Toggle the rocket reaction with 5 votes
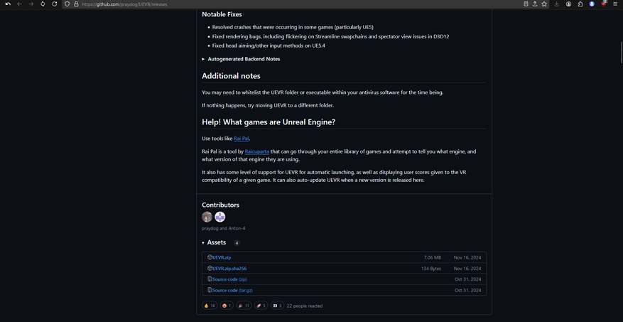This screenshot has height=322, width=623. 261,306
